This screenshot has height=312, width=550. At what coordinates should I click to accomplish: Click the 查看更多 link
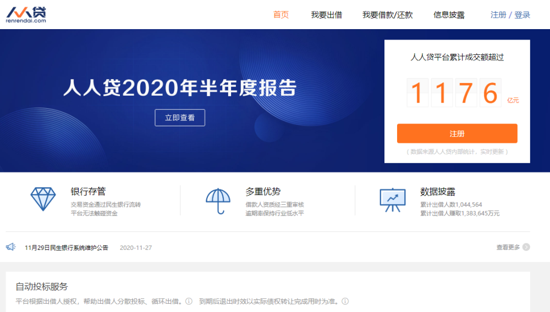pos(508,247)
